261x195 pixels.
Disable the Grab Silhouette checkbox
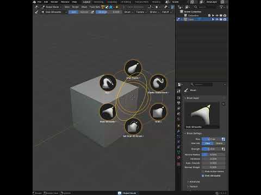pyautogui.click(x=203, y=175)
